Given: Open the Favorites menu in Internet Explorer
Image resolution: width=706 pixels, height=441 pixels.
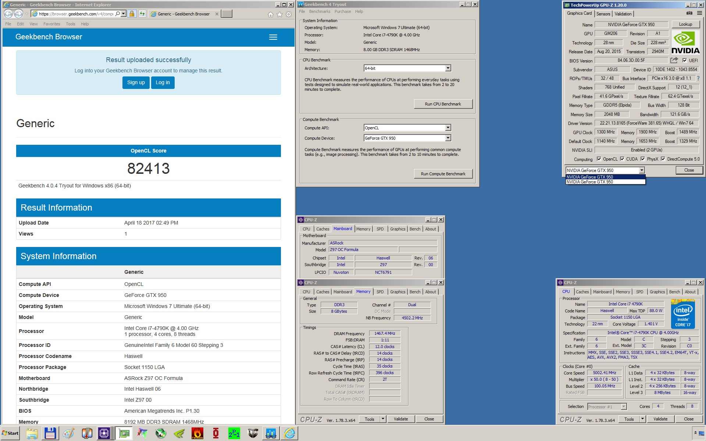Looking at the screenshot, I should coord(52,24).
